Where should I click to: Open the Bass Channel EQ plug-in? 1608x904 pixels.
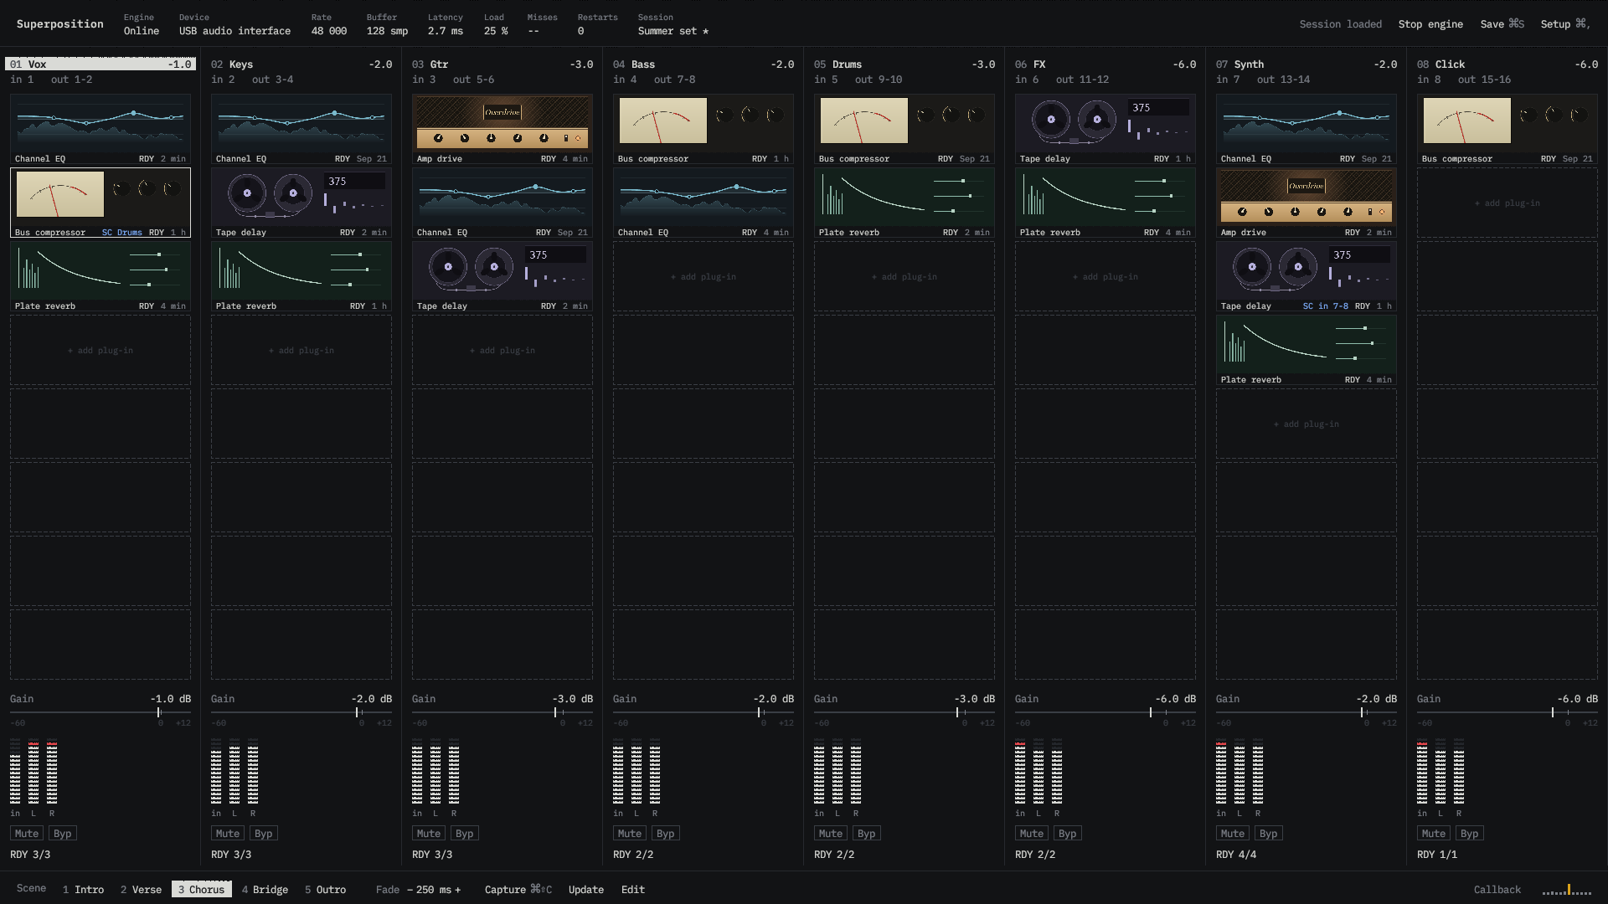703,203
